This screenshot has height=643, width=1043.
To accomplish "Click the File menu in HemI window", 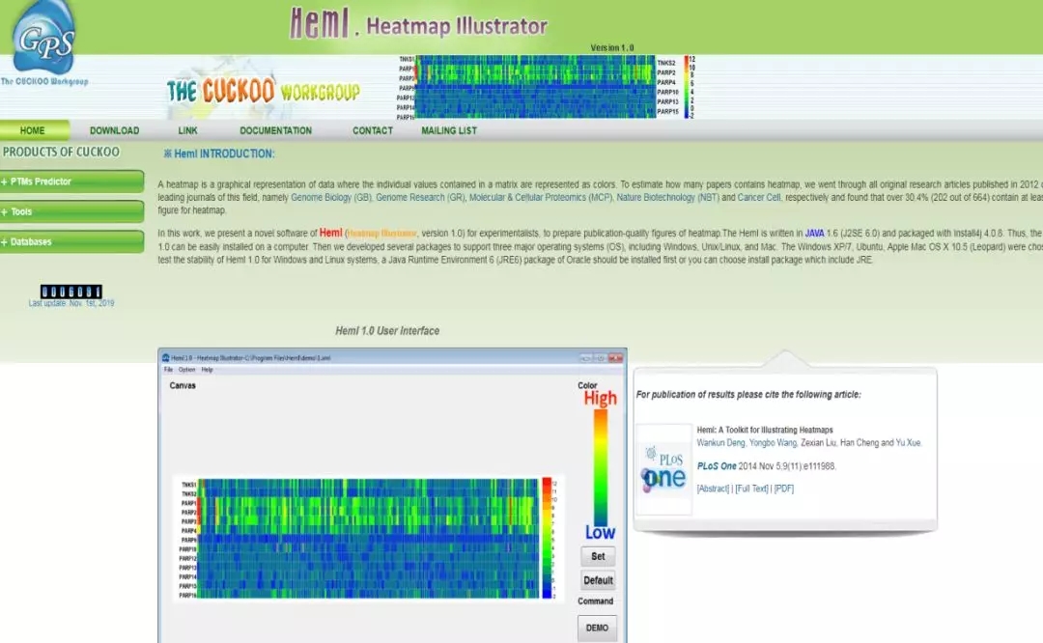I will tap(168, 370).
